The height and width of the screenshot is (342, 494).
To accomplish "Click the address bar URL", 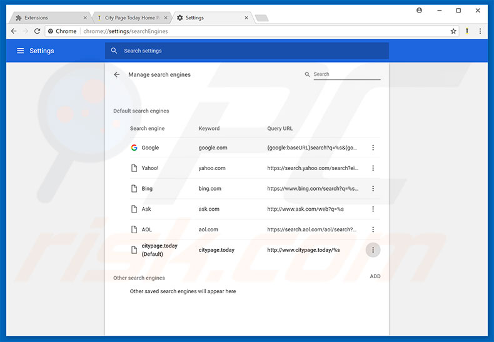I will (126, 31).
